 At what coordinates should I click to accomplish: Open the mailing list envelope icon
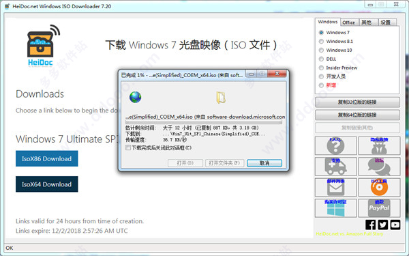(x=335, y=187)
